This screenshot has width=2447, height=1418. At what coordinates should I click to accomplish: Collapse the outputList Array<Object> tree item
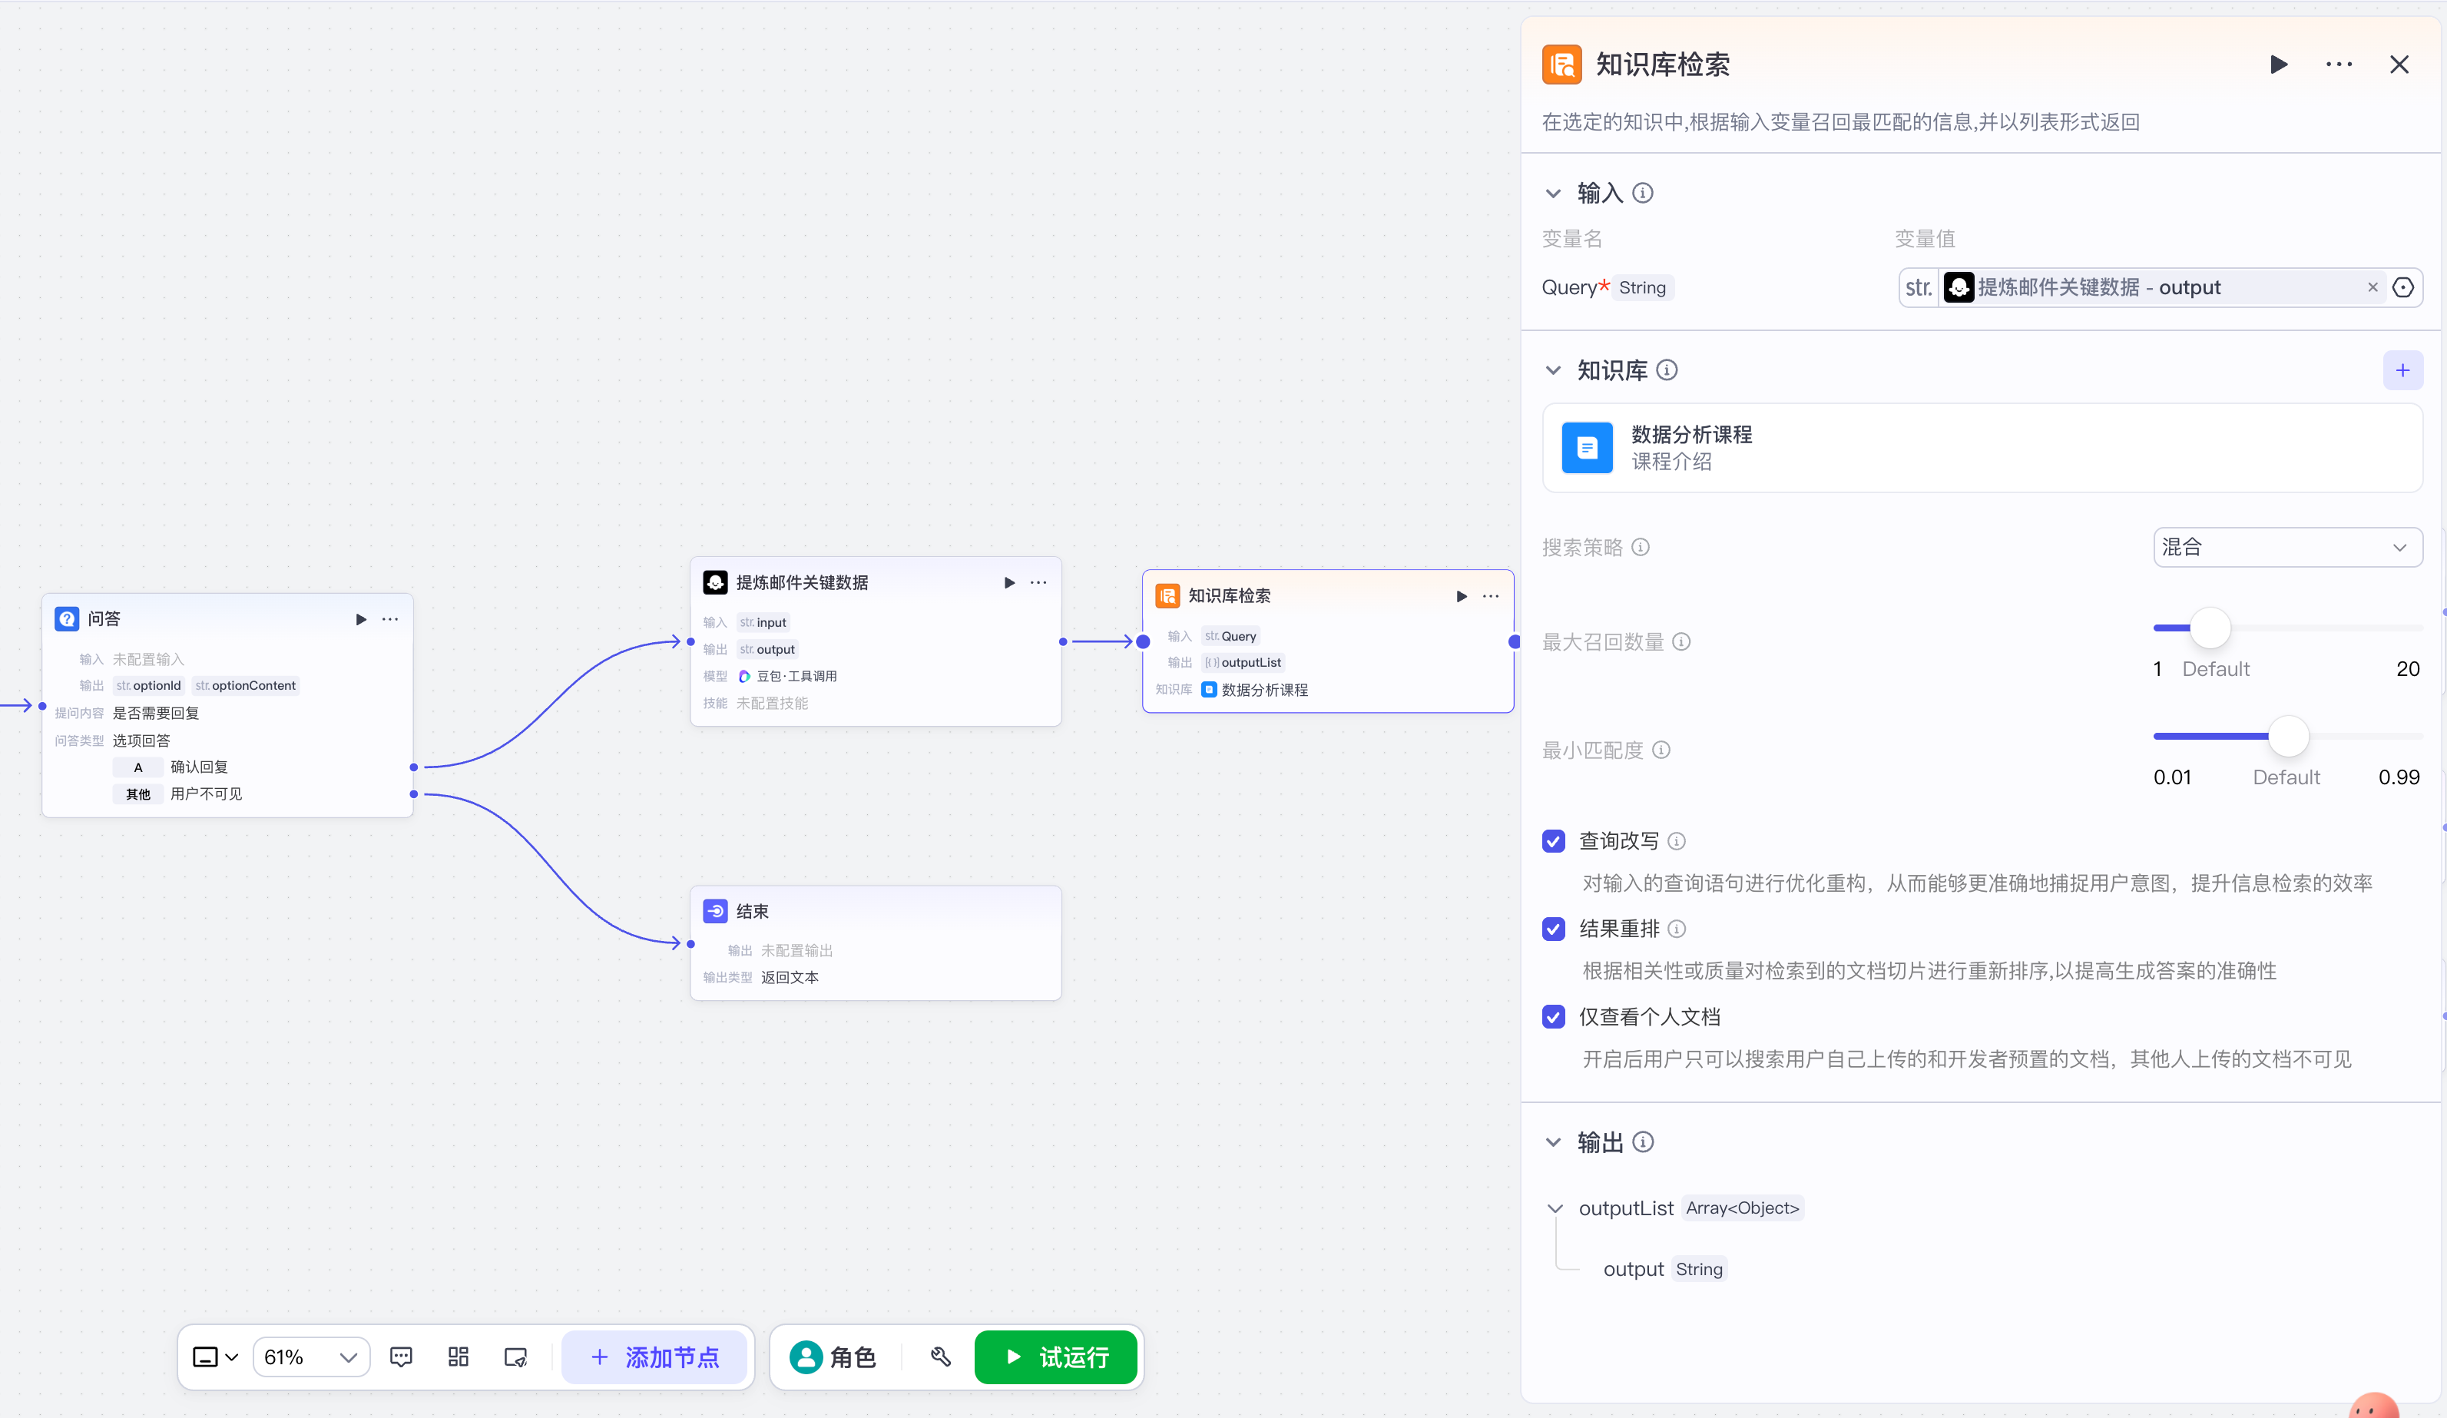tap(1555, 1208)
